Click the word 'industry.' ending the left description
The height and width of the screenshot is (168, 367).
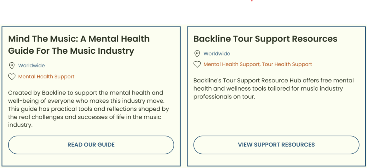[x=20, y=125]
